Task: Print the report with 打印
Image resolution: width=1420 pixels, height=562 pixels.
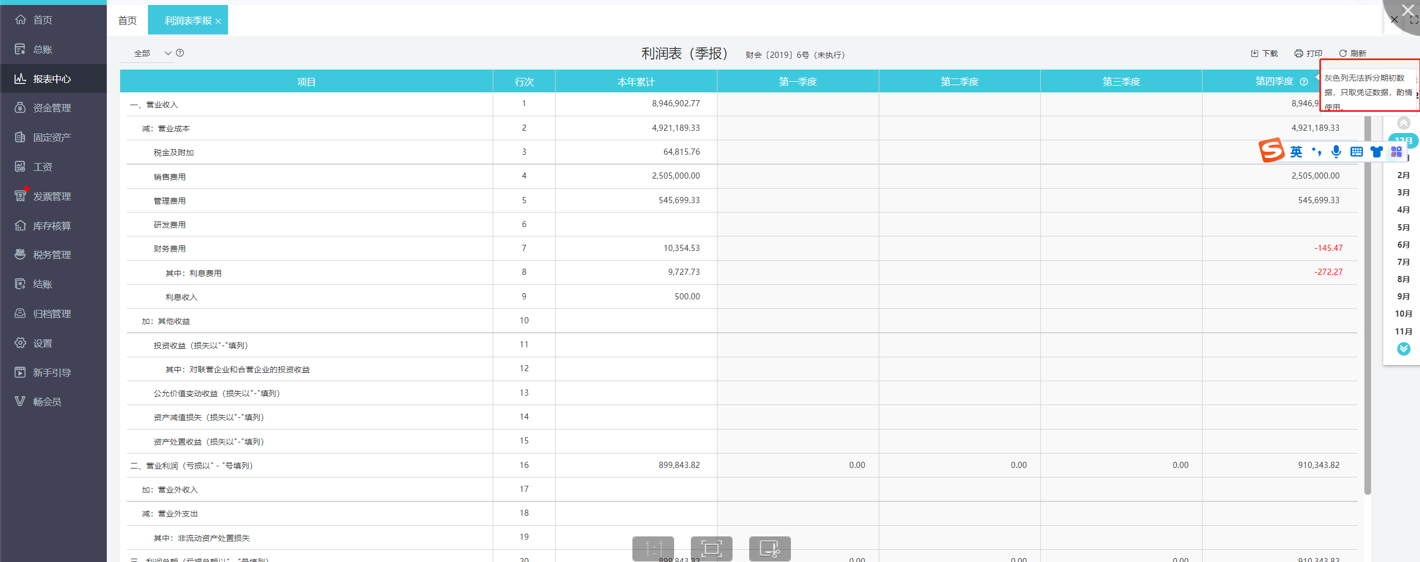Action: (x=1308, y=53)
